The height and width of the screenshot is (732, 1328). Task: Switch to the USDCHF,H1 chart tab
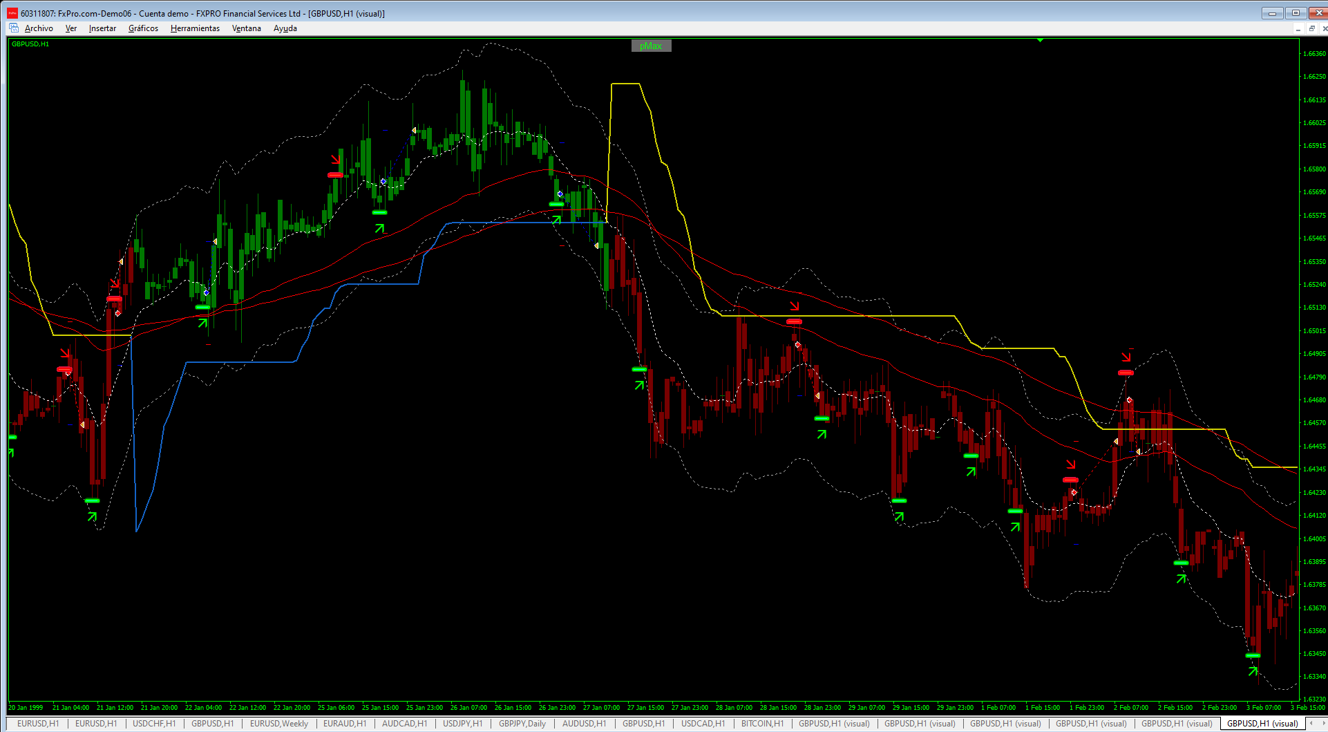click(x=154, y=724)
